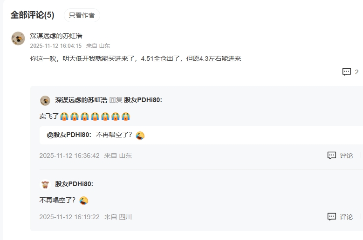Image resolution: width=363 pixels, height=240 pixels.
Task: Click the 全部评论(5) heading
Action: pyautogui.click(x=33, y=15)
